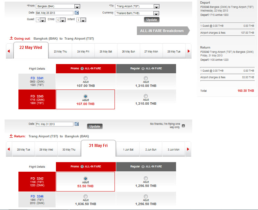Click the selected FD 3245 flight cell
This screenshot has height=210, width=258.
click(x=37, y=99)
